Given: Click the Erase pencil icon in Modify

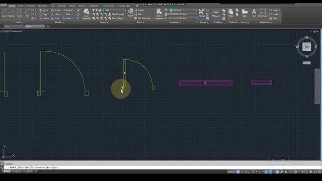Looking at the screenshot, I should [x=78, y=10].
